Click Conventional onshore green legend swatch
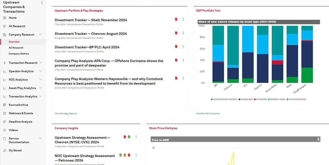 pyautogui.click(x=212, y=99)
